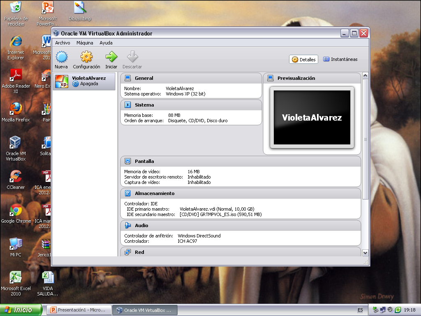The image size is (421, 316).
Task: Click the Almacenamiento disk icon
Action: point(128,193)
